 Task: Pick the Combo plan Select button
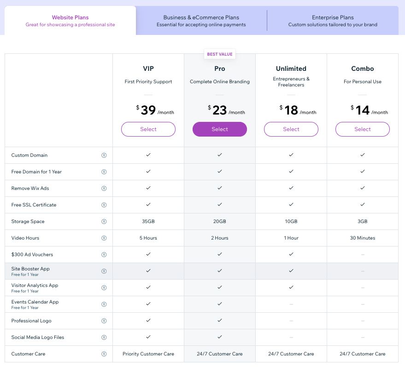pos(363,129)
